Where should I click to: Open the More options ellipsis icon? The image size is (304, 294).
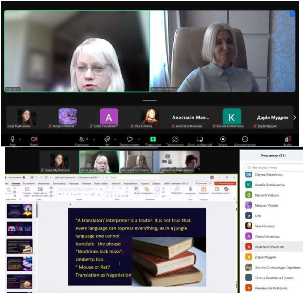pyautogui.click(x=245, y=139)
